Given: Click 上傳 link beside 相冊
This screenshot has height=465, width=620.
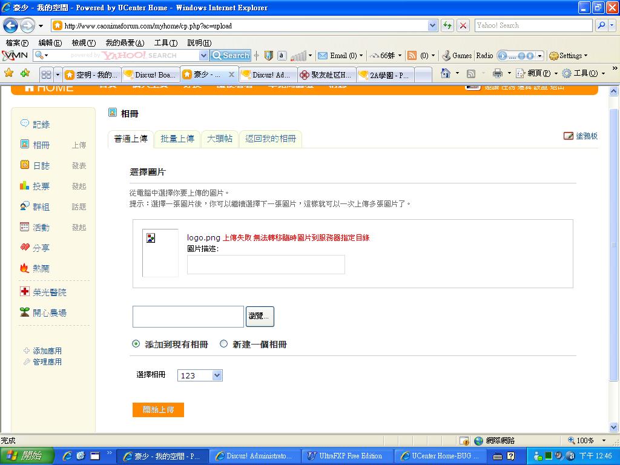Looking at the screenshot, I should click(x=79, y=145).
